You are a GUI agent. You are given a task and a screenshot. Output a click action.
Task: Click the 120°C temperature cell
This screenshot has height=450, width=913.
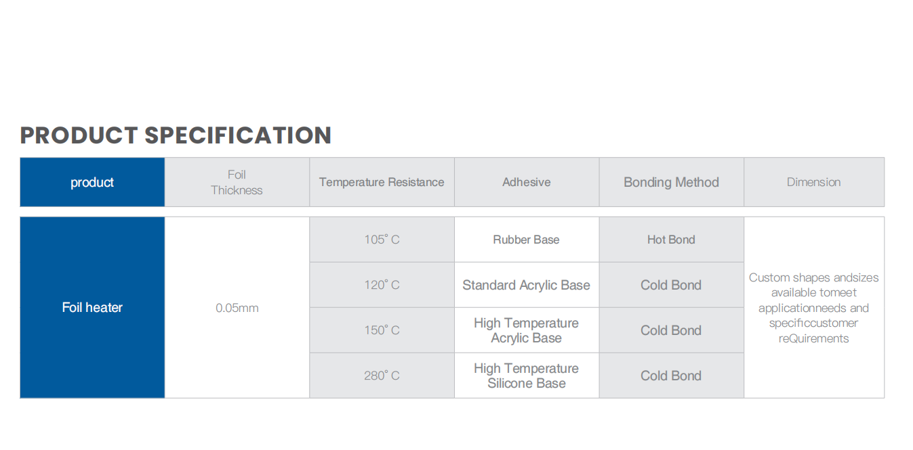382,285
